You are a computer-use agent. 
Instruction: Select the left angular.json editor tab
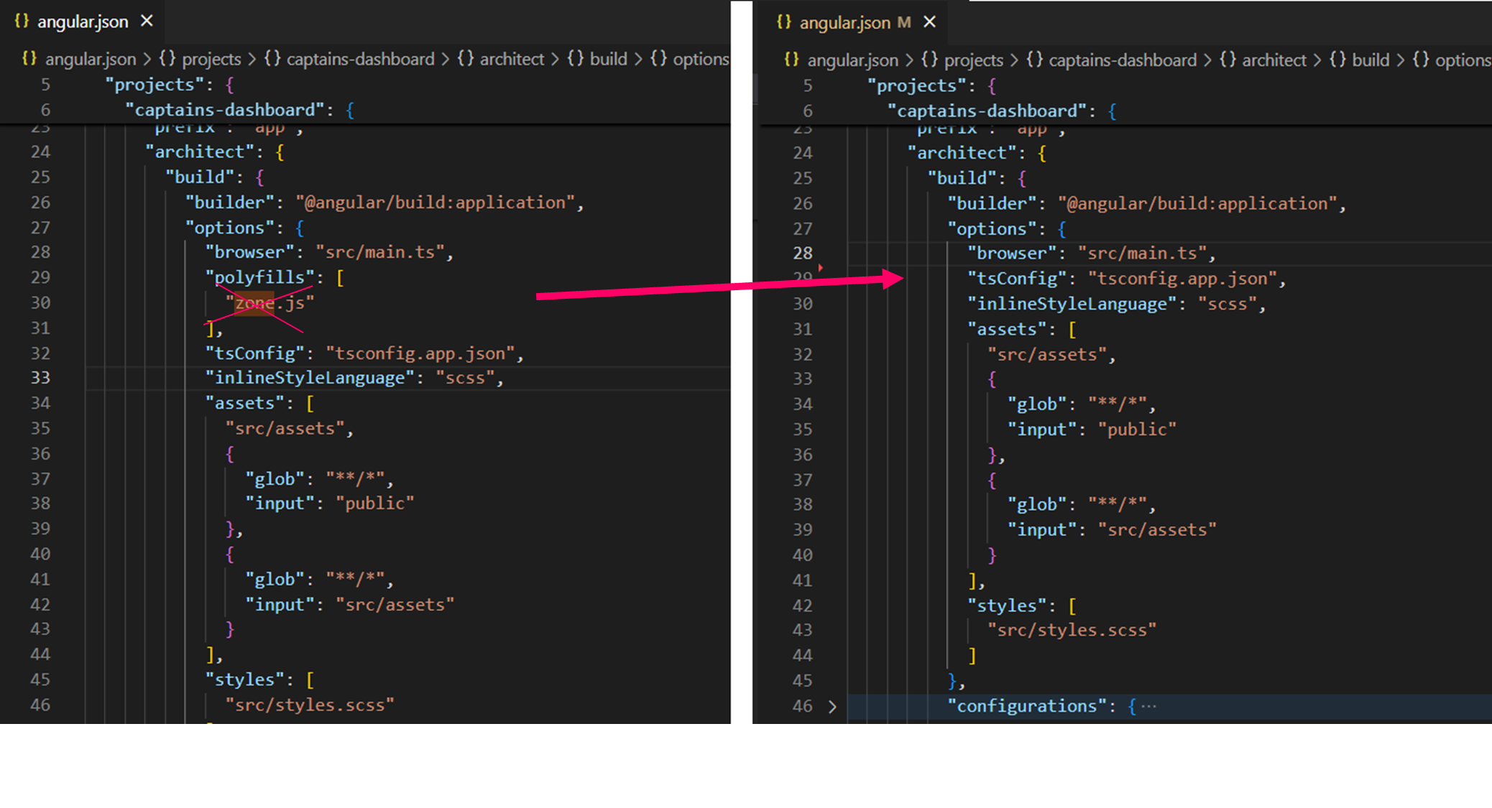pos(82,22)
